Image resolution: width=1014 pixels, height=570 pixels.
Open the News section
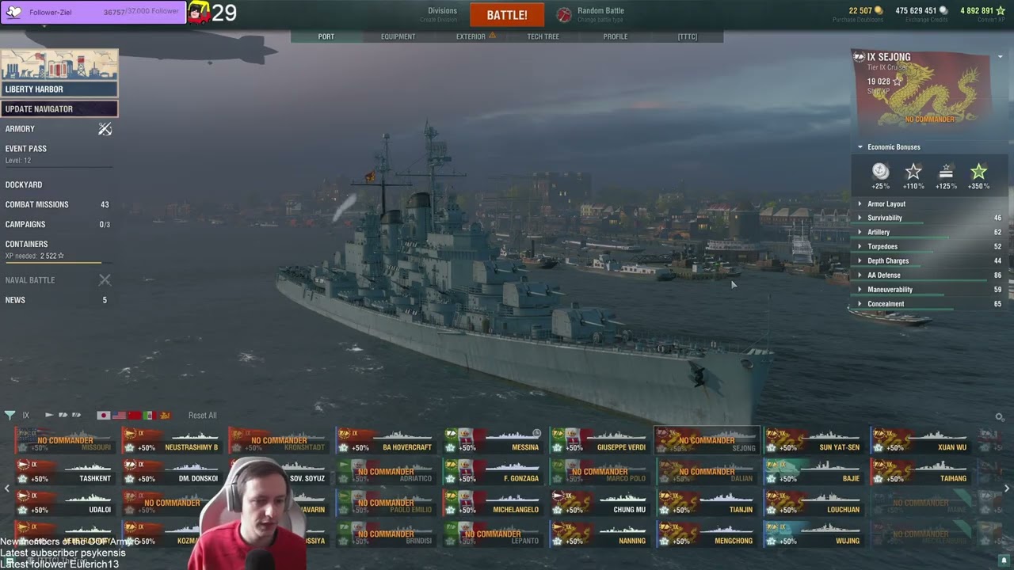click(15, 300)
